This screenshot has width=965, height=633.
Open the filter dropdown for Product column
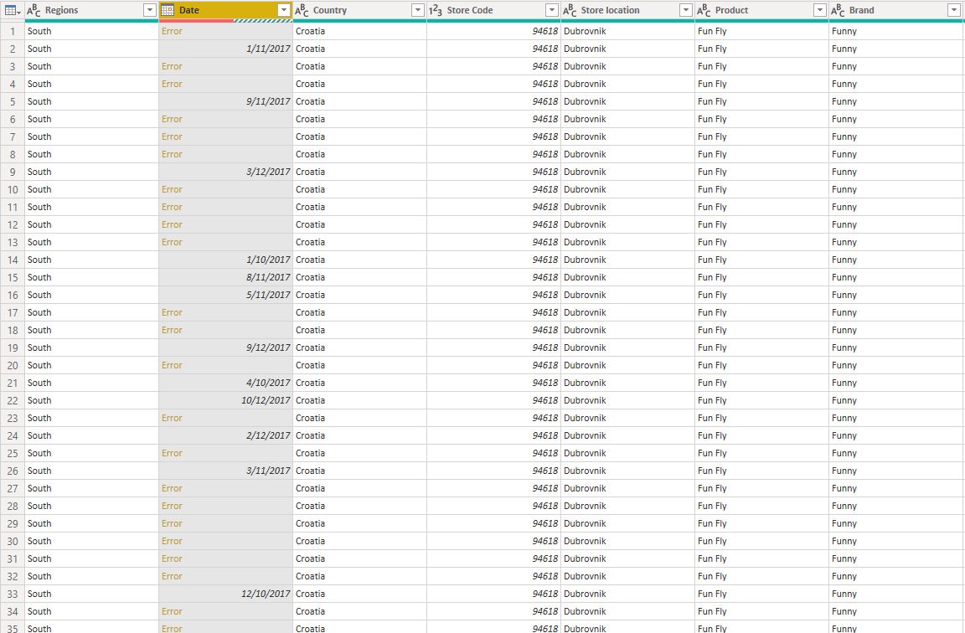click(820, 10)
